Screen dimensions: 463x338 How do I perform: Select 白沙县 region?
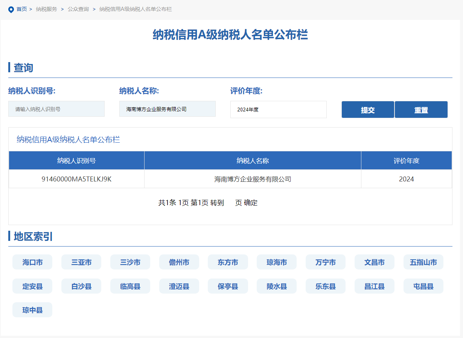click(81, 286)
